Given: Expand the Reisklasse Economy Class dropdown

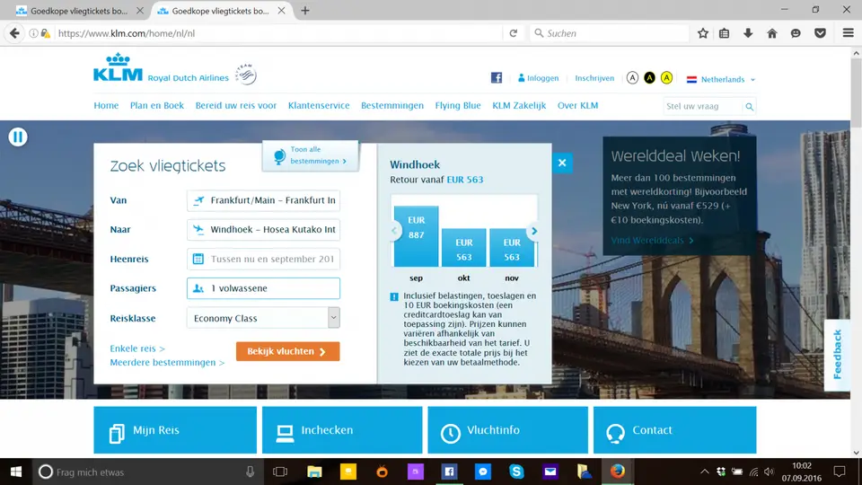Looking at the screenshot, I should (x=263, y=318).
